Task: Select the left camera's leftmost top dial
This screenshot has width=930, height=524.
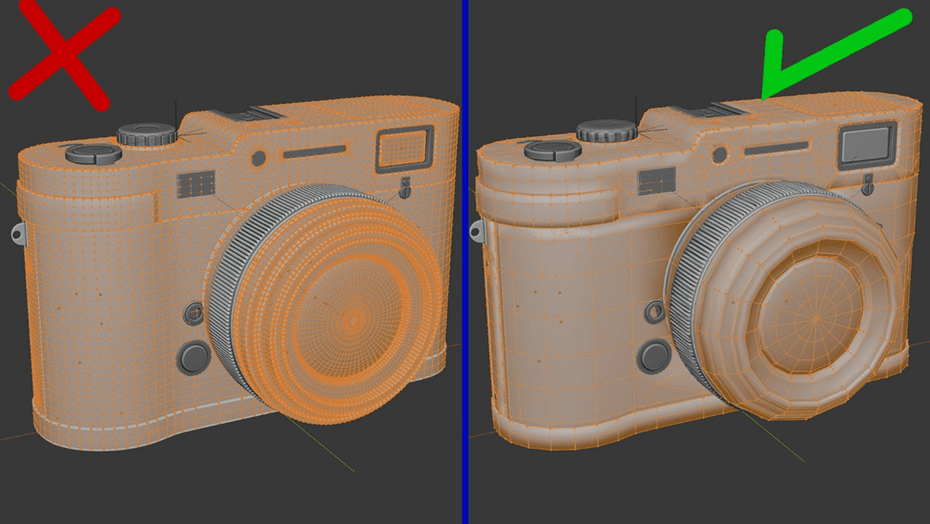Action: point(93,153)
